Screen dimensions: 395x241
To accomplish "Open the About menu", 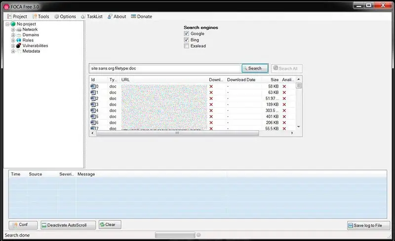I will click(x=117, y=17).
